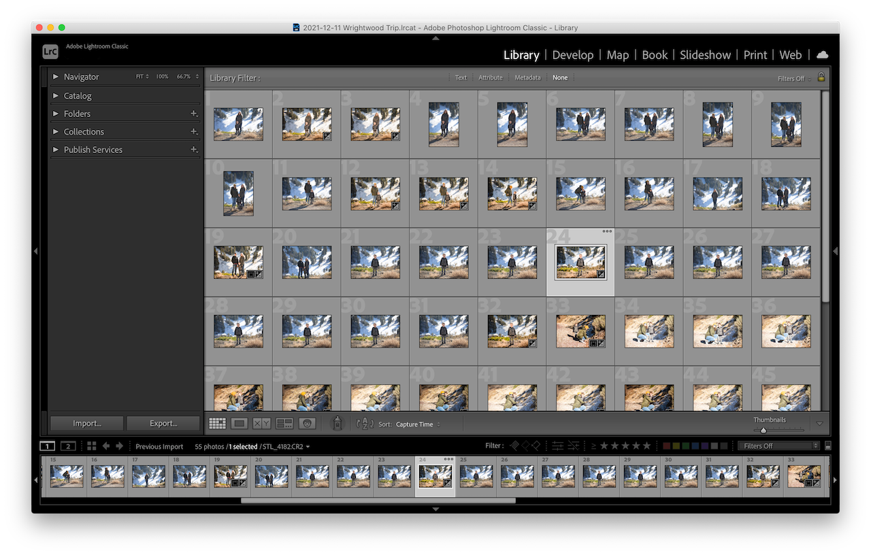Select Metadata in the Library Filter bar
Screen dimensions: 871x555
(x=527, y=78)
